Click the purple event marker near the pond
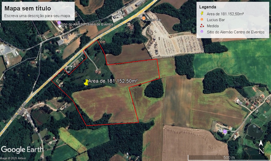The height and width of the screenshot is (161, 271). 225,132
